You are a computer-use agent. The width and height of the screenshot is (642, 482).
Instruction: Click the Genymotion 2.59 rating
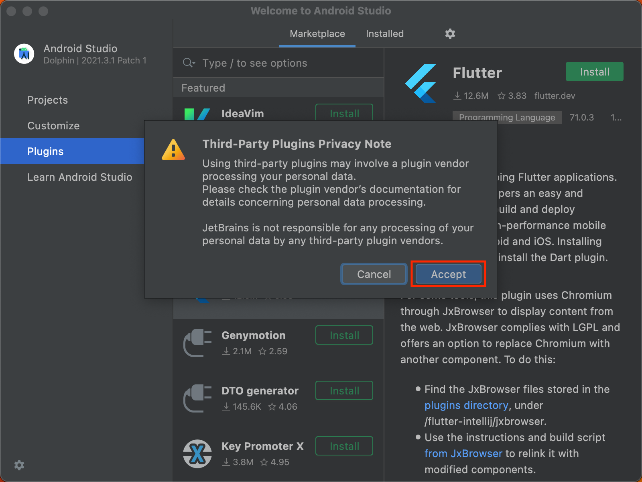tap(273, 351)
